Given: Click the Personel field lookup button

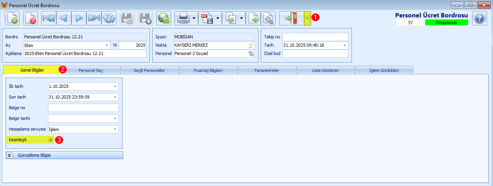Looking at the screenshot, I should (x=251, y=53).
